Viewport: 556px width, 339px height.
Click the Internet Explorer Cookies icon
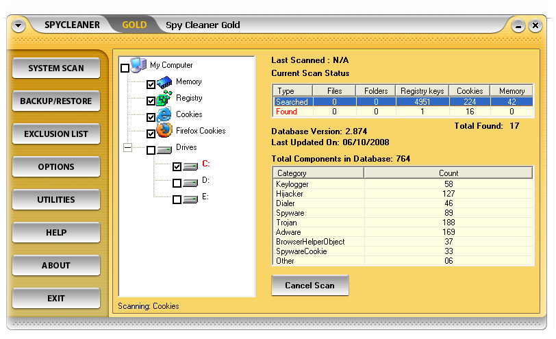tap(164, 114)
